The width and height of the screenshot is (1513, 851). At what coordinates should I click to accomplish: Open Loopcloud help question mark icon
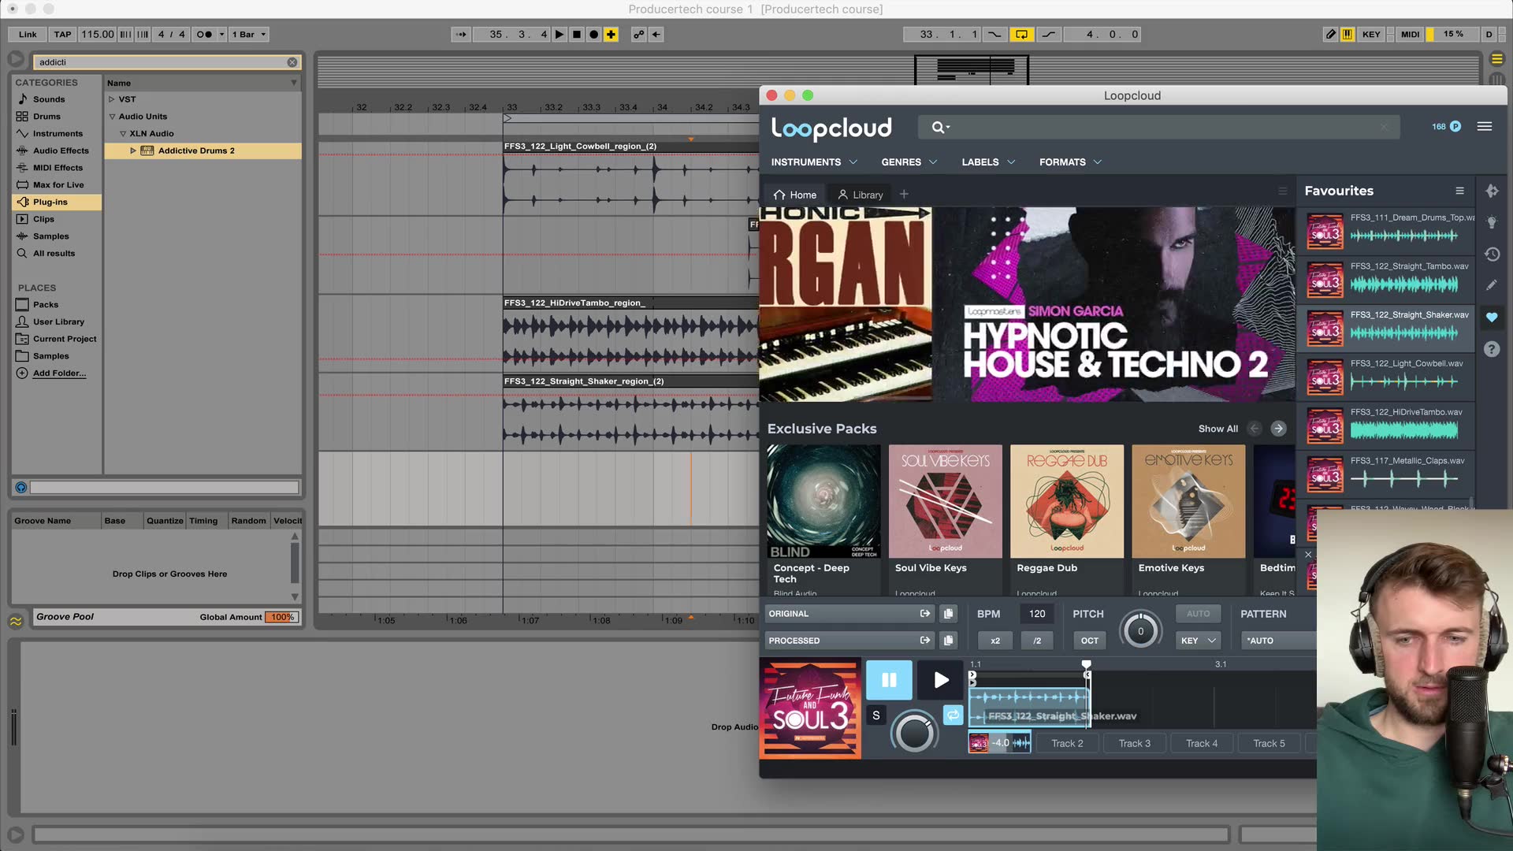click(x=1492, y=349)
